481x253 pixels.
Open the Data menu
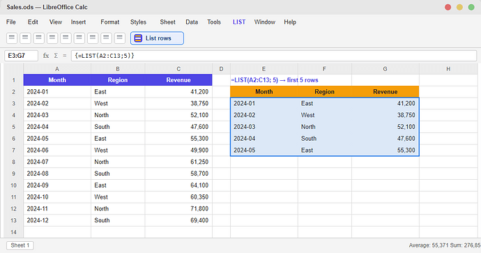click(192, 22)
